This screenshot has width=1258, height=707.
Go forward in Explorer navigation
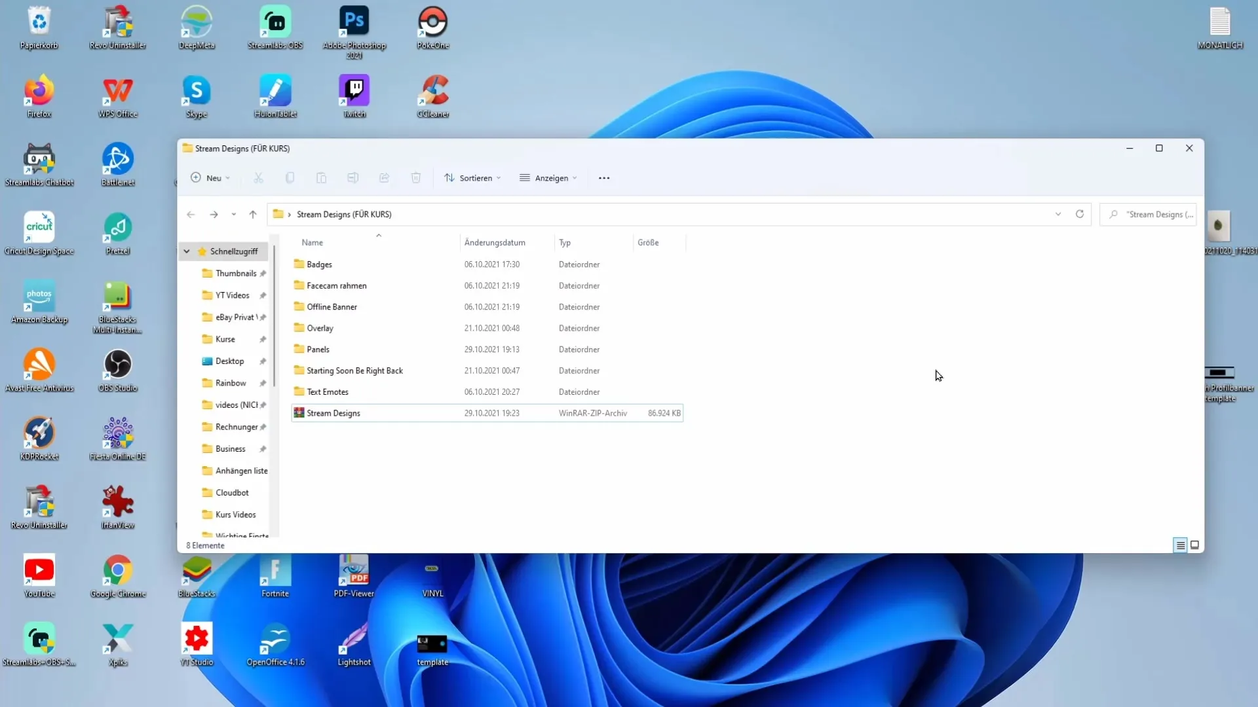(214, 214)
